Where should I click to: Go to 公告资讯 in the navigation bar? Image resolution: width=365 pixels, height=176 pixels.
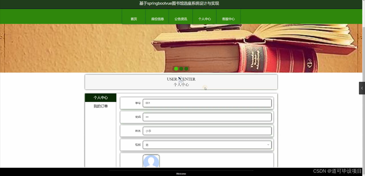pos(181,17)
